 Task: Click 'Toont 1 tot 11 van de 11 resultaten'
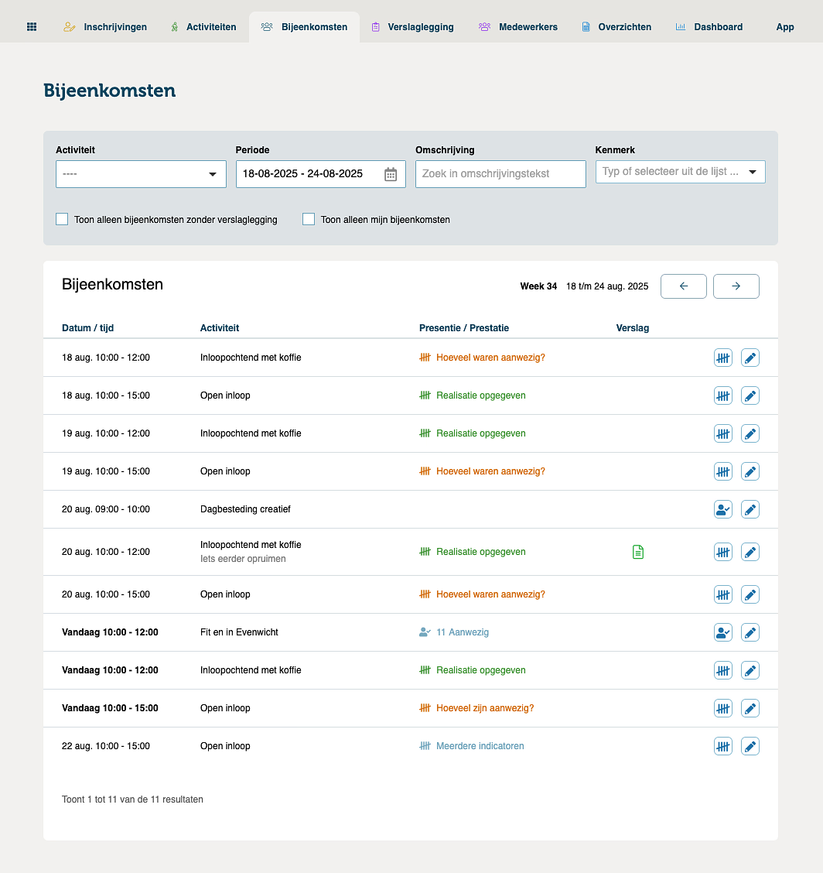click(x=132, y=799)
